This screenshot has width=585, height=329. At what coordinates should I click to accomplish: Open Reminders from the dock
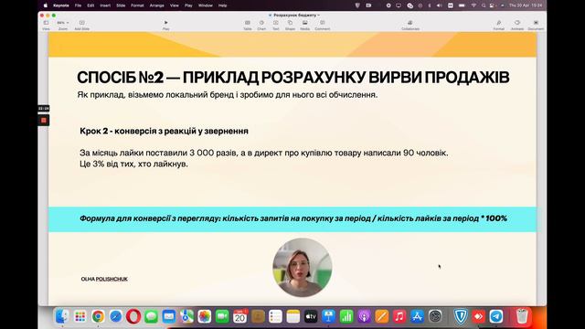click(x=275, y=317)
